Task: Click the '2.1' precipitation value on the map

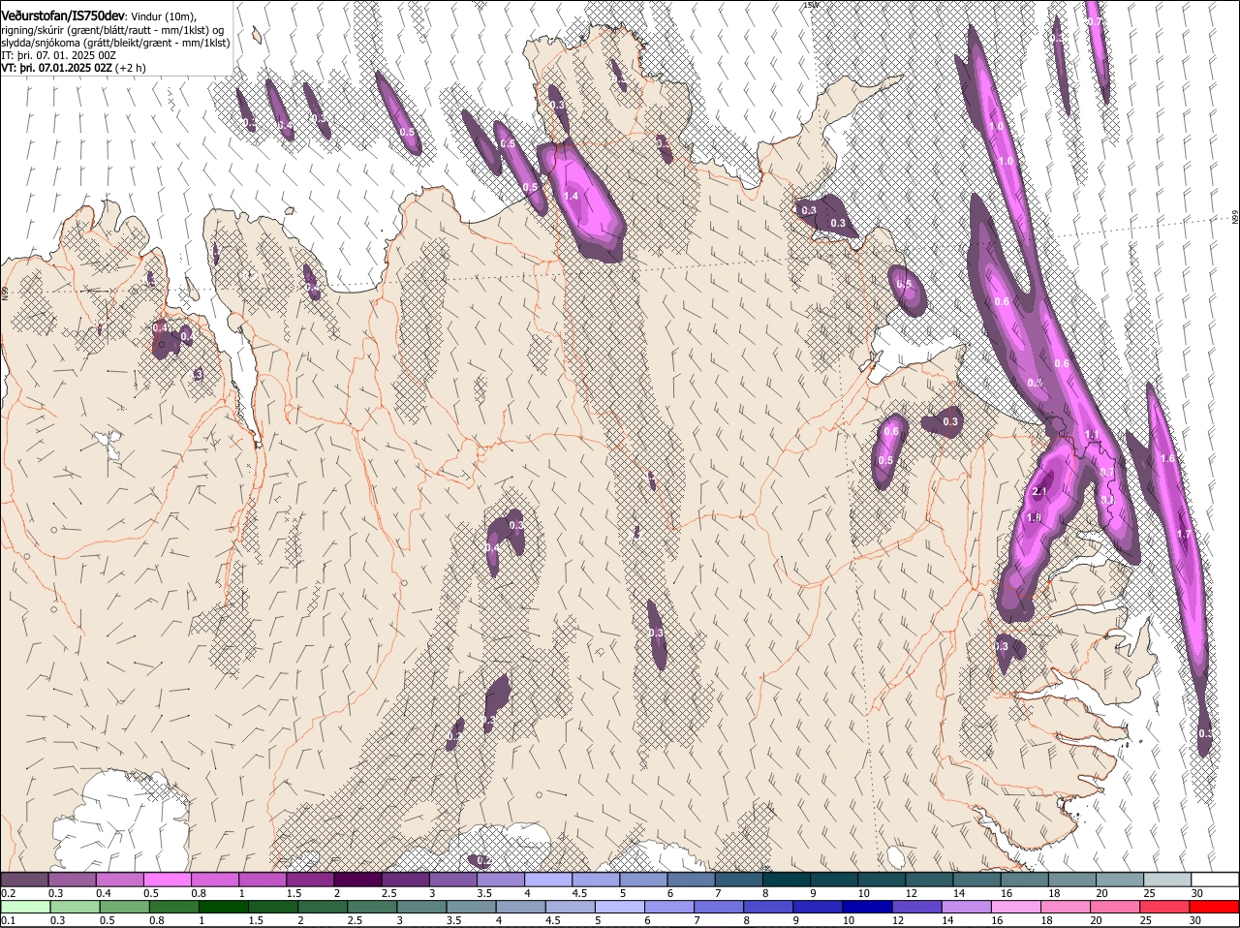Action: [x=1040, y=492]
